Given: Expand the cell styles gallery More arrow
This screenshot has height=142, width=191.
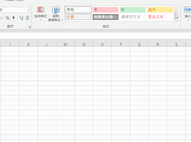Looking at the screenshot, I should click(176, 18).
